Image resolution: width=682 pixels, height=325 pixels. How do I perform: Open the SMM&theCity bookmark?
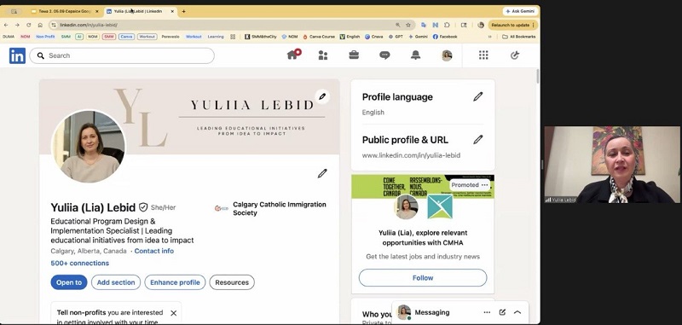pos(261,37)
